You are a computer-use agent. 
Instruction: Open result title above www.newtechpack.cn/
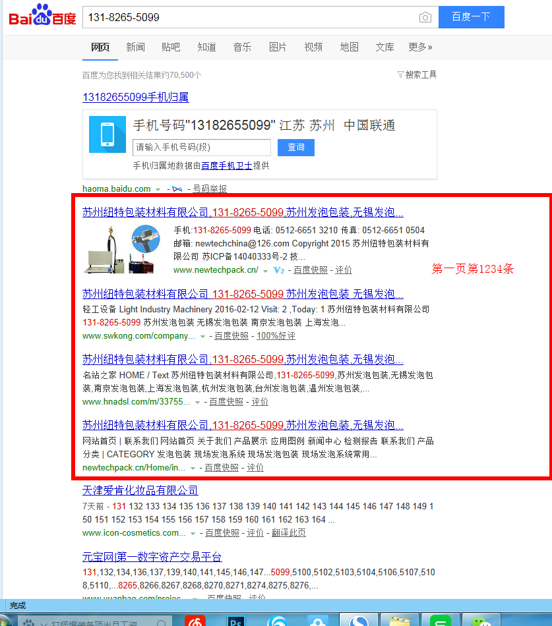point(243,212)
